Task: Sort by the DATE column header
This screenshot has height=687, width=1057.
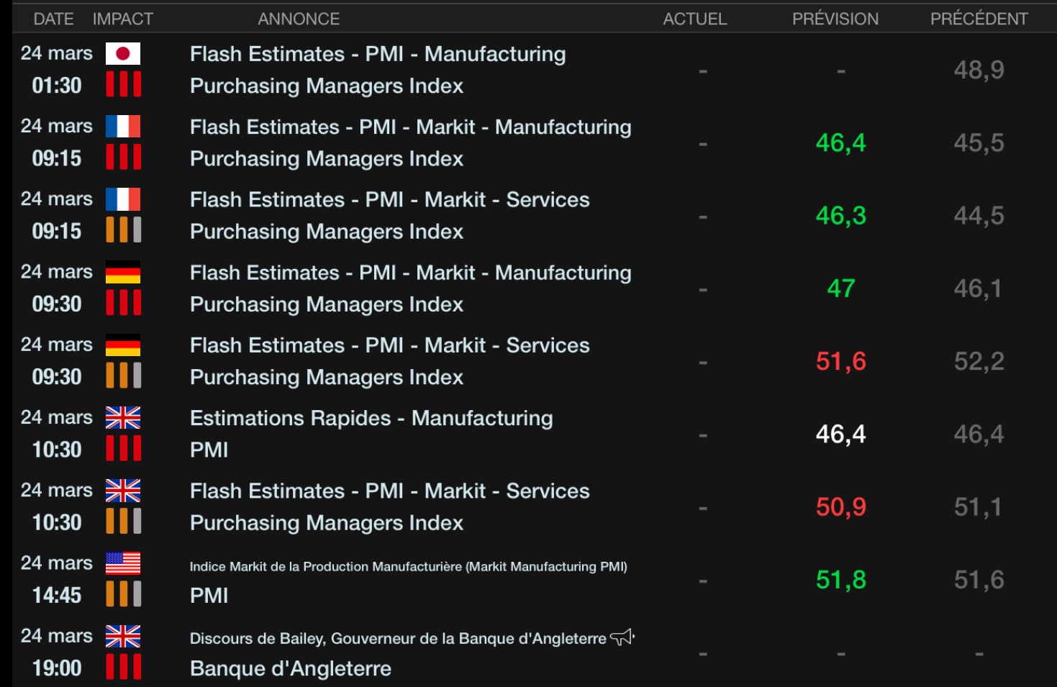Action: (53, 19)
